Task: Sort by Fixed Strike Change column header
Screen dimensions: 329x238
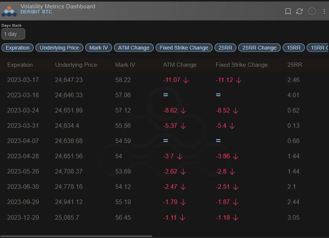Action: click(241, 65)
